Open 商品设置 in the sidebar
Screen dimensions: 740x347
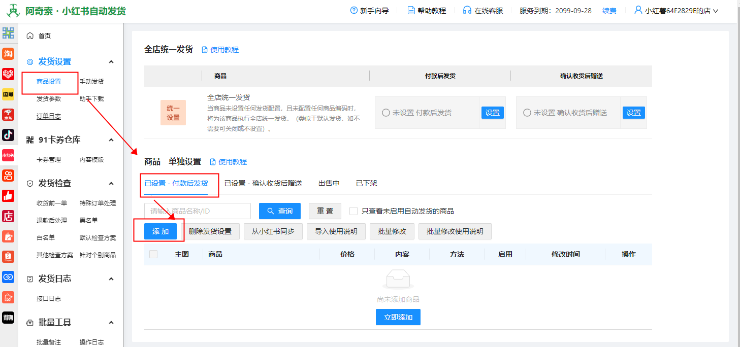[49, 82]
